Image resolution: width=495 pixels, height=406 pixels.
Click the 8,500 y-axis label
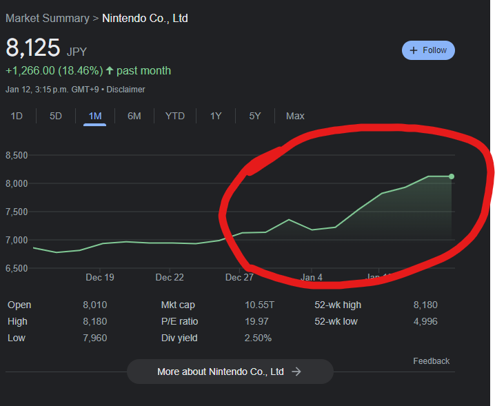(17, 155)
